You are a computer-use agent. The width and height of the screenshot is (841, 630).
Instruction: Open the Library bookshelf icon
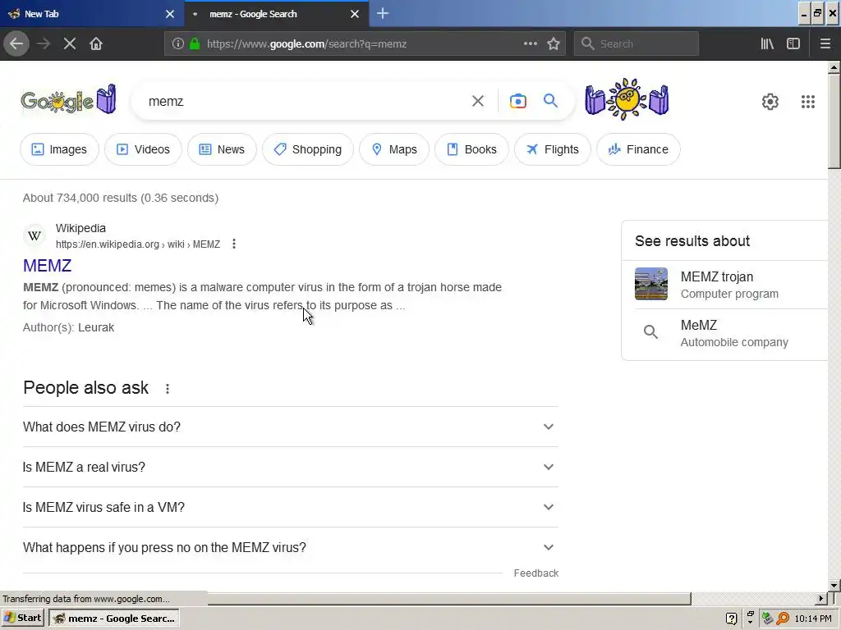(x=767, y=43)
